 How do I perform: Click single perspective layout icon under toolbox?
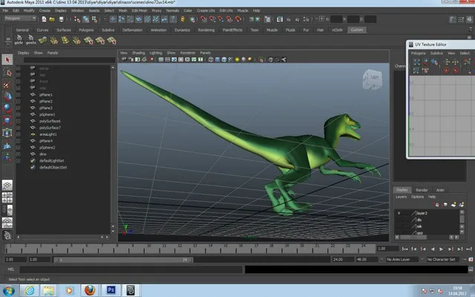tap(7, 185)
